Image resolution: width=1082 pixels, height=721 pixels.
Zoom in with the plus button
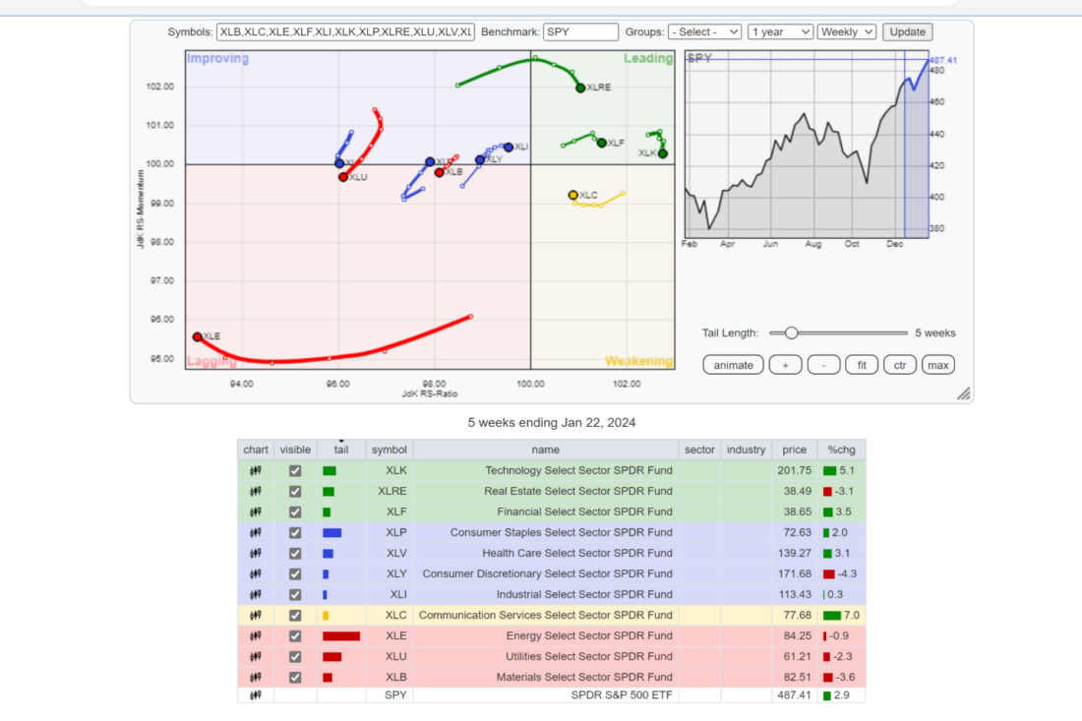click(x=785, y=365)
